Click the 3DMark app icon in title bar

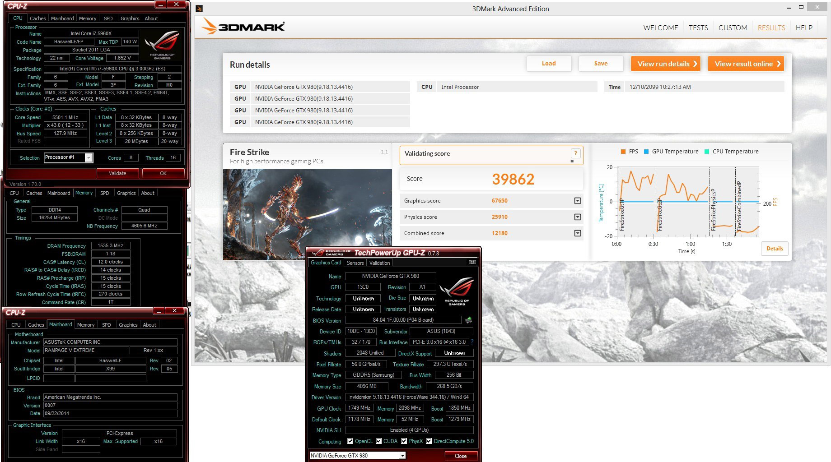[200, 9]
